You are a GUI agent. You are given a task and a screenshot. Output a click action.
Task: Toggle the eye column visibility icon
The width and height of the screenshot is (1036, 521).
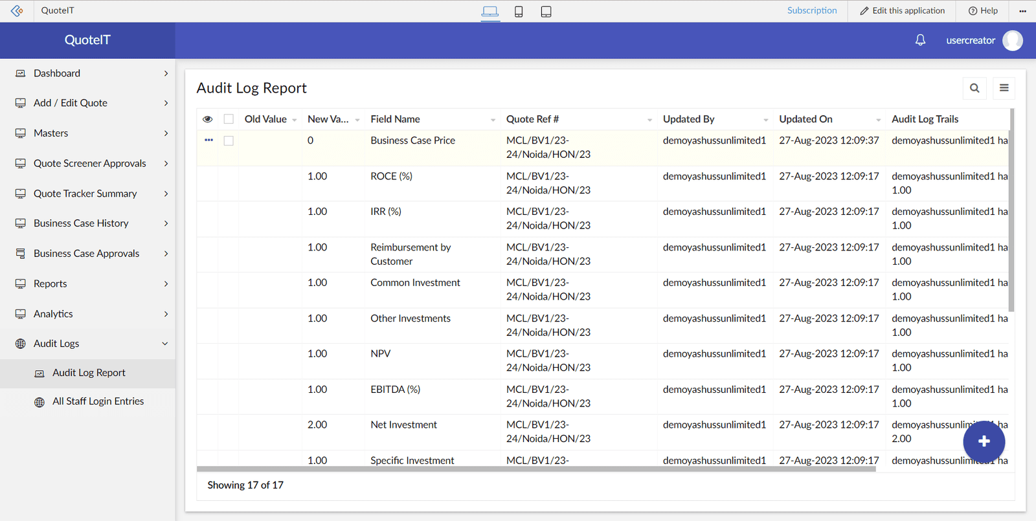tap(208, 119)
